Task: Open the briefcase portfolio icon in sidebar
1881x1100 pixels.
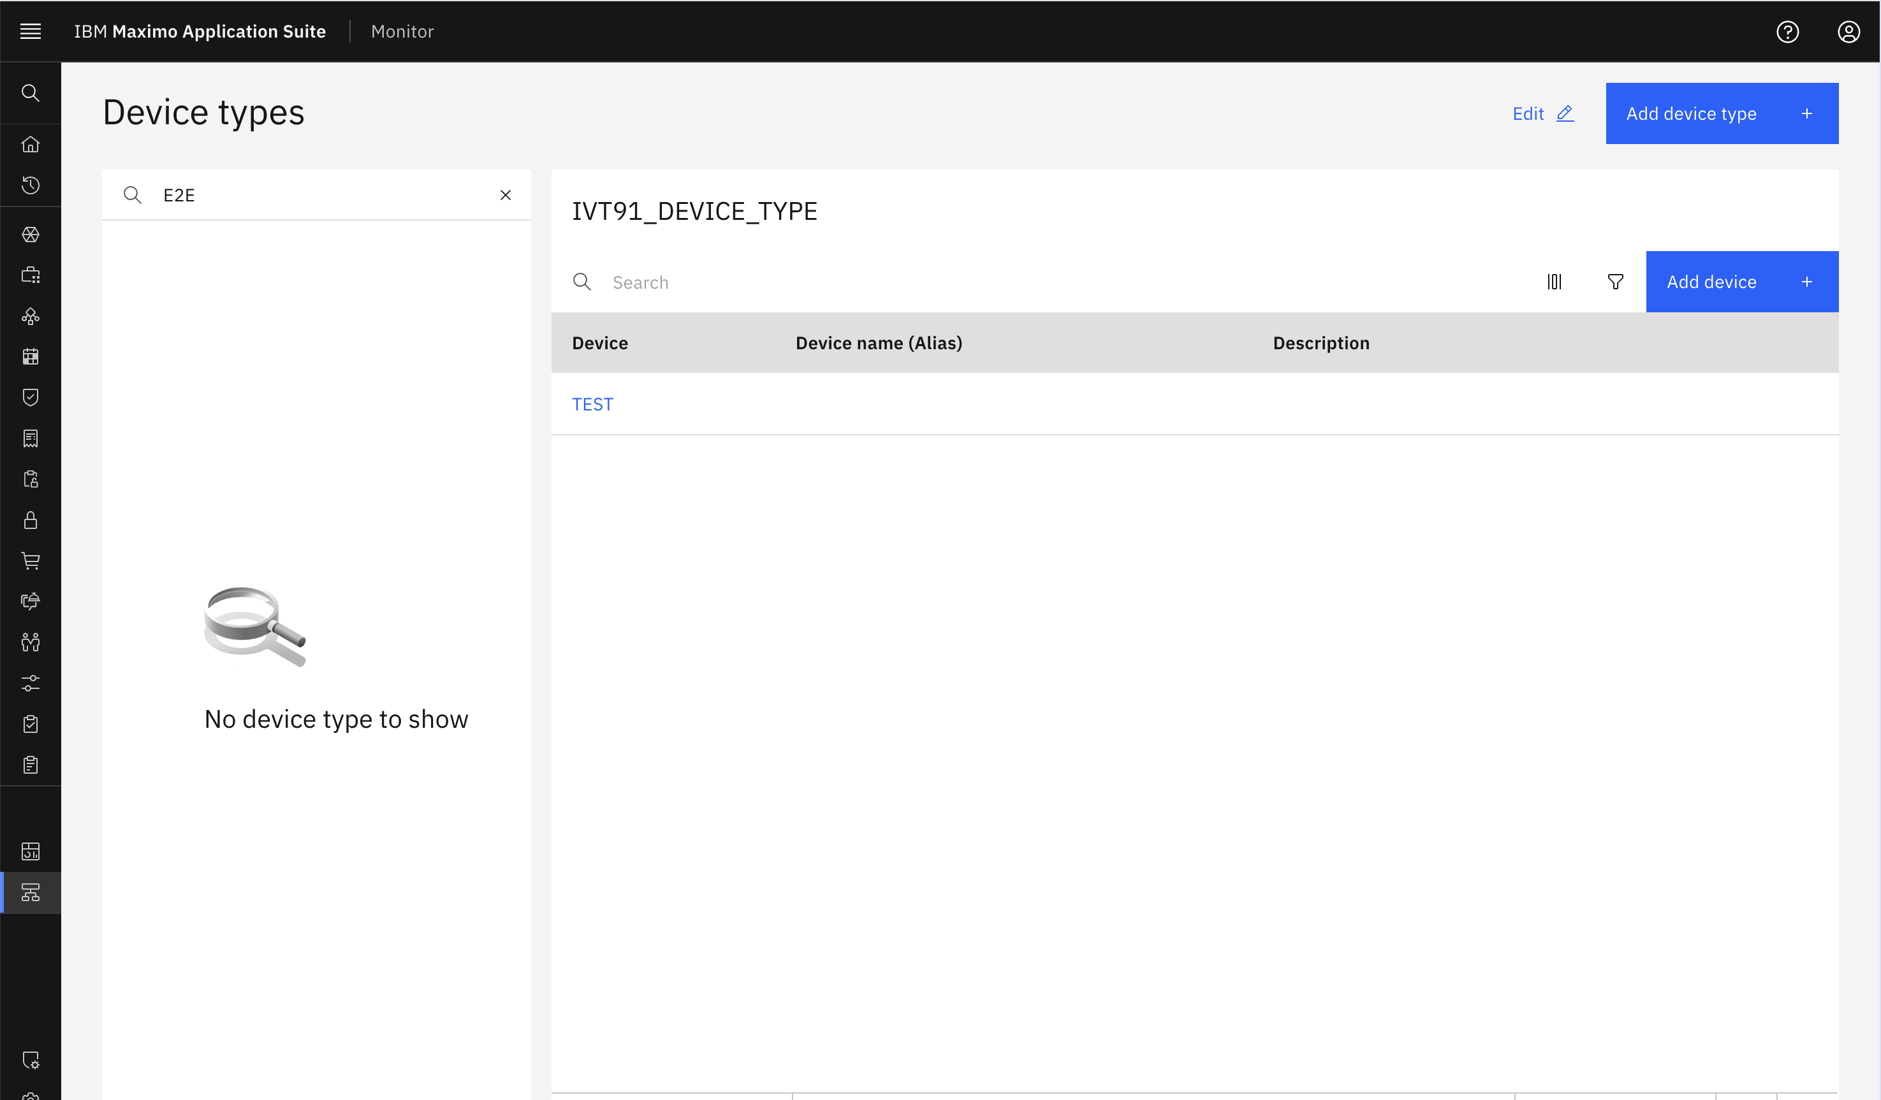Action: click(x=31, y=275)
